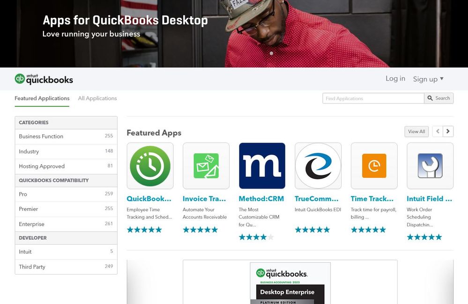Click the star rating under Intuit Field Service
Viewport: 468px width, 304px height.
tap(424, 237)
